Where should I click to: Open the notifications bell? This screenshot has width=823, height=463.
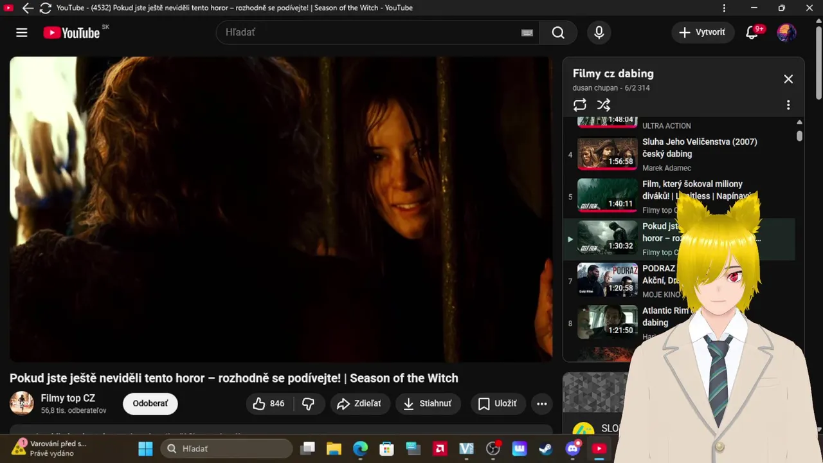(x=752, y=33)
